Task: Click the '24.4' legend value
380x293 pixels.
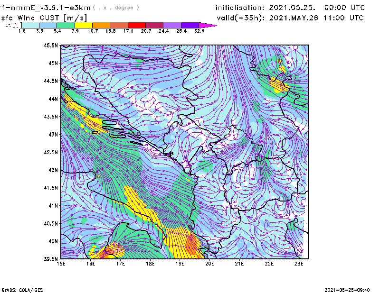Action: pyautogui.click(x=163, y=31)
